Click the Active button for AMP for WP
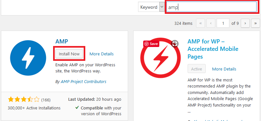The height and width of the screenshot is (121, 261). point(197,69)
